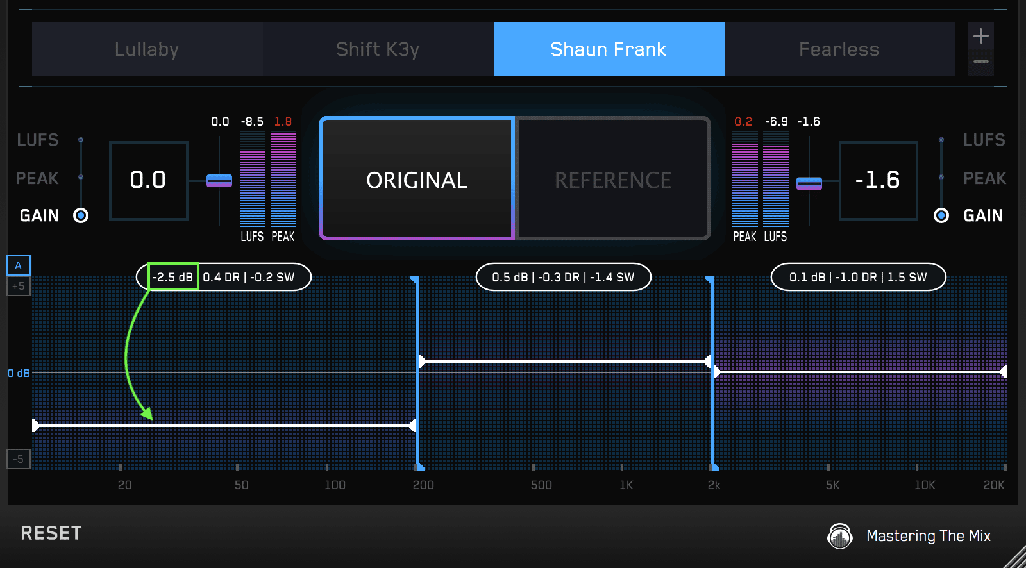The width and height of the screenshot is (1026, 568).
Task: Click low band 0.4 DR | -0.2 SW readout
Action: click(249, 277)
